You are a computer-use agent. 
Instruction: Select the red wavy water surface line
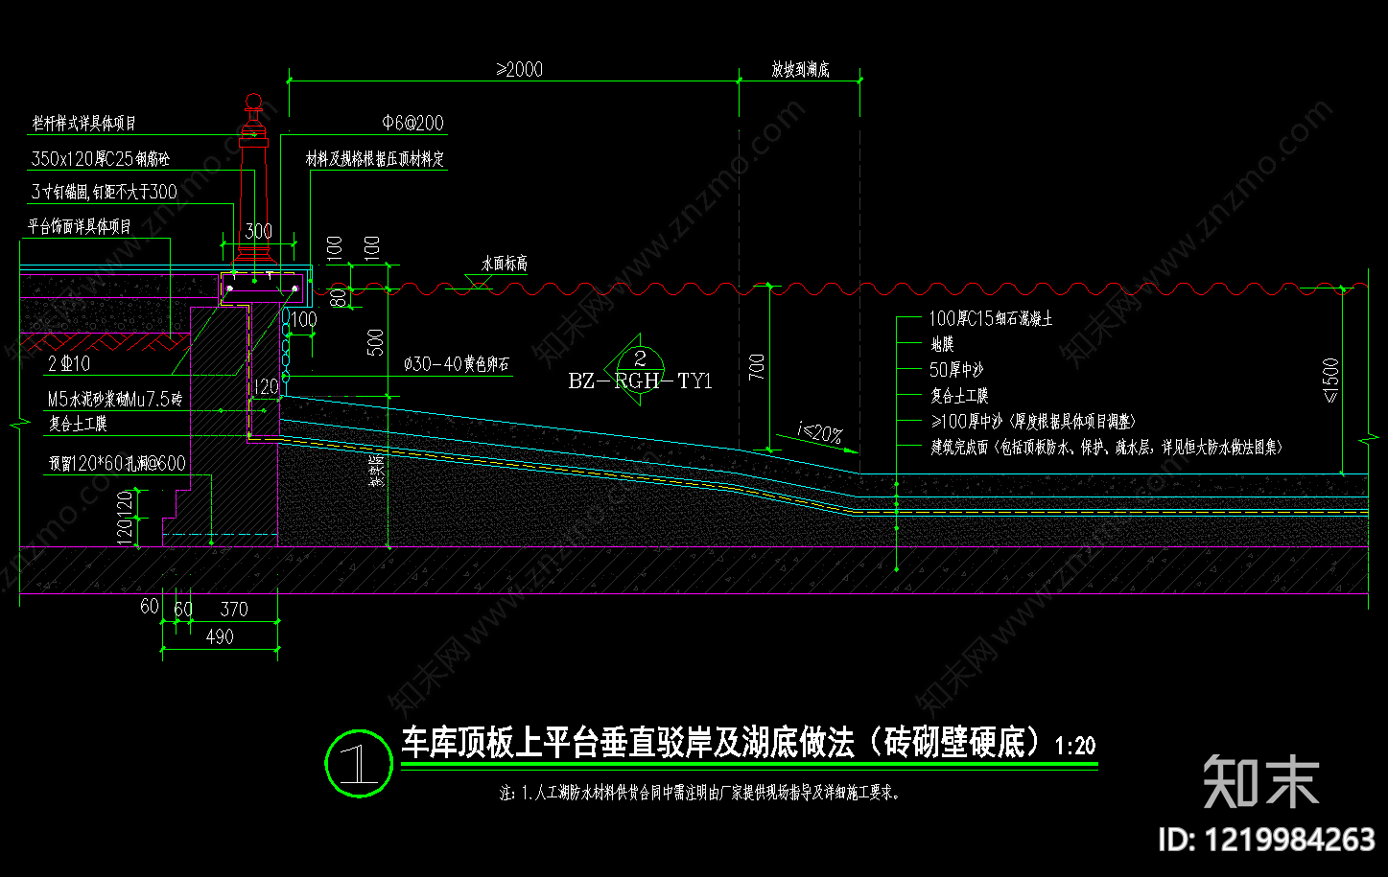[830, 288]
